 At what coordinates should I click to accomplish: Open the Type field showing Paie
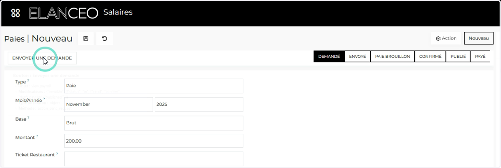154,86
